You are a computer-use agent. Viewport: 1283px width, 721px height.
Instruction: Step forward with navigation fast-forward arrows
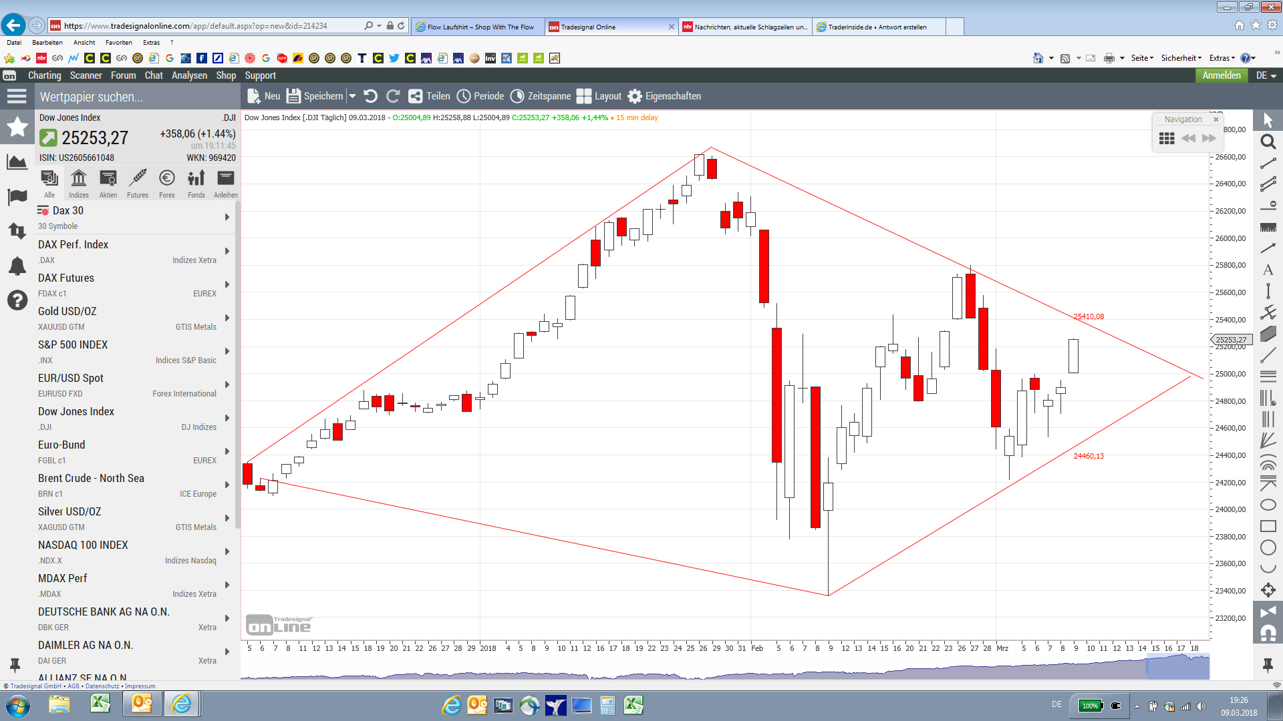tap(1209, 138)
